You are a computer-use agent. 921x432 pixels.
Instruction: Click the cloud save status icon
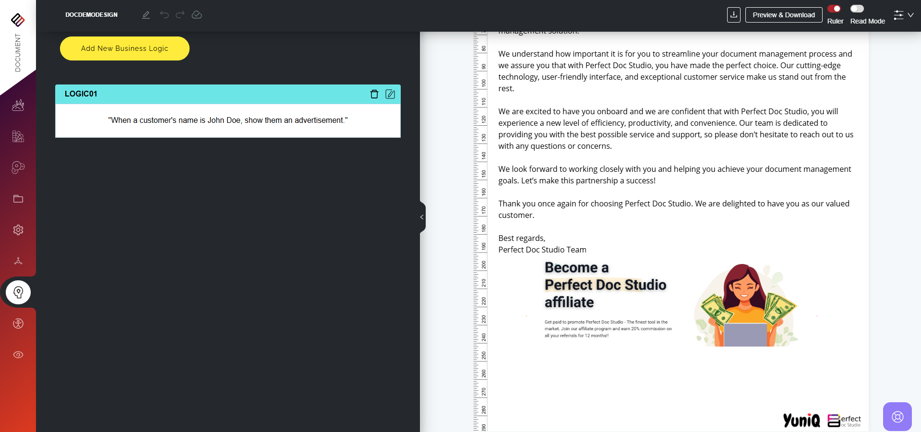click(197, 15)
